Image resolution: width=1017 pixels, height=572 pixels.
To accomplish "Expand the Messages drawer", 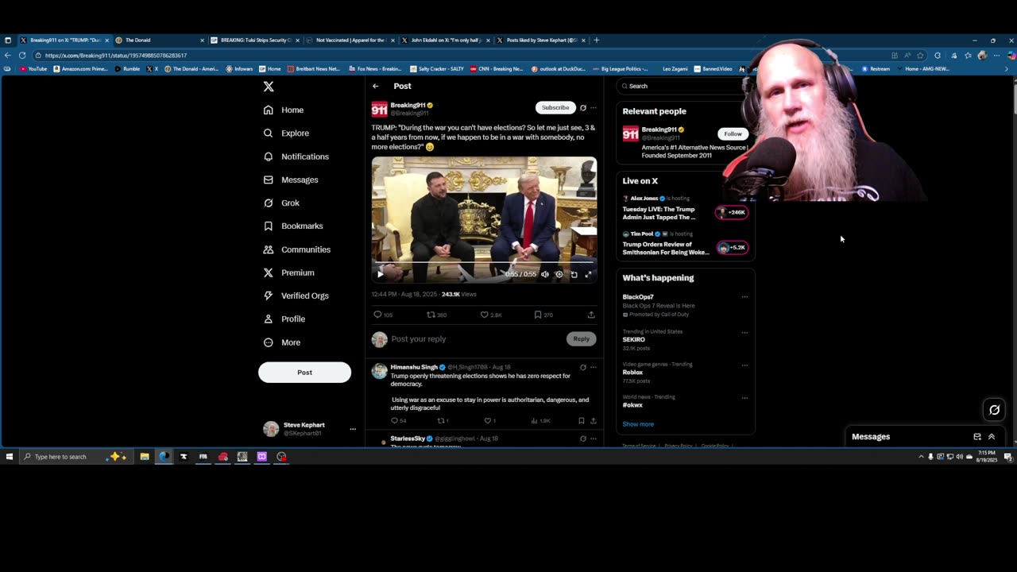I will 992,437.
